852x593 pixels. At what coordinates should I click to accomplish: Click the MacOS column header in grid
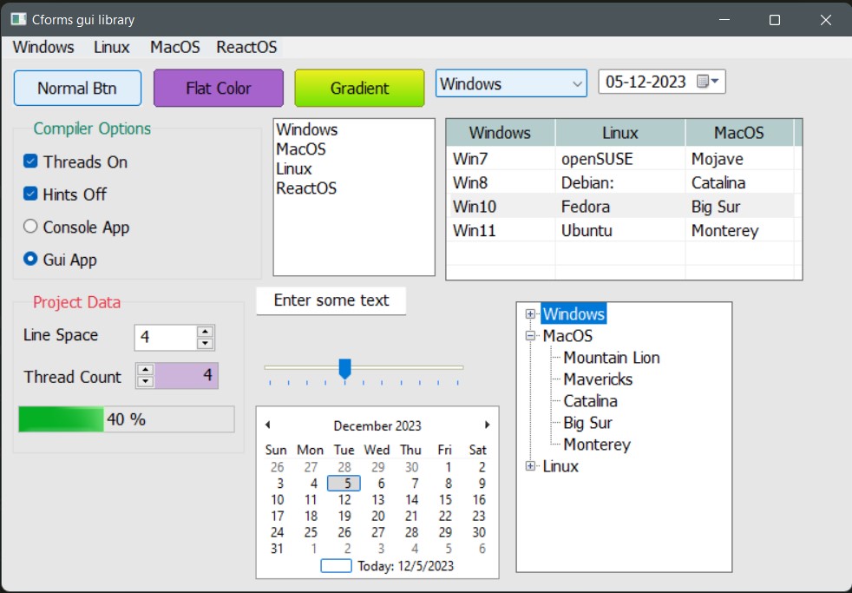click(739, 133)
